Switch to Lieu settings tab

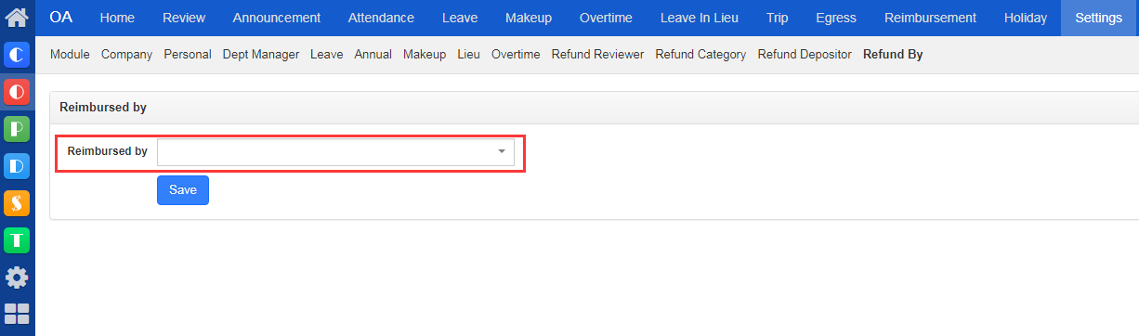pyautogui.click(x=468, y=55)
